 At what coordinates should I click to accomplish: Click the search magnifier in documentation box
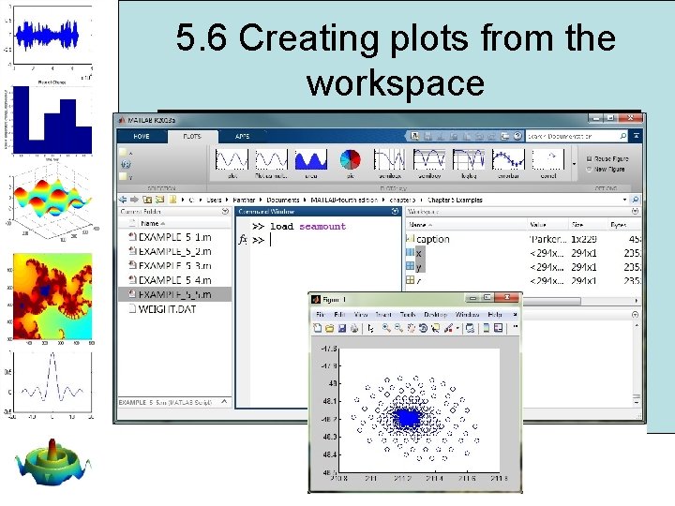622,136
